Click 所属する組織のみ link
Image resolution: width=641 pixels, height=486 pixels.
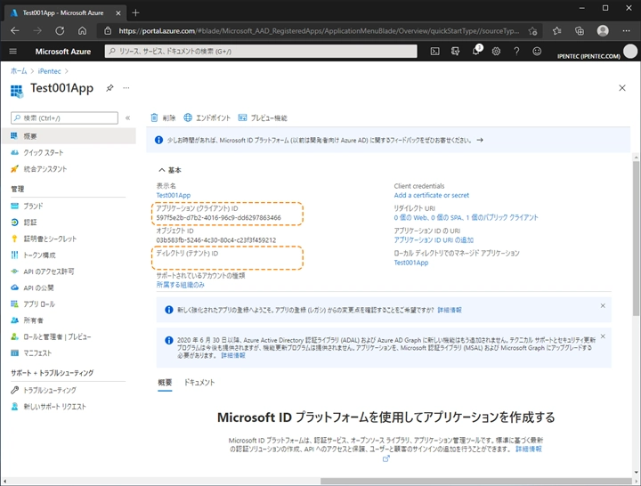(x=180, y=285)
